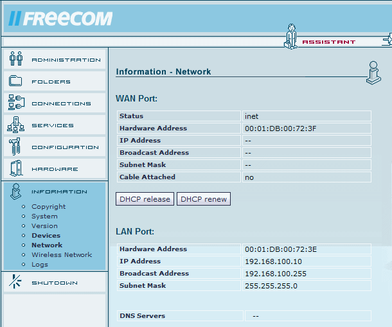
Task: Open the Copyright information page
Action: [48, 207]
